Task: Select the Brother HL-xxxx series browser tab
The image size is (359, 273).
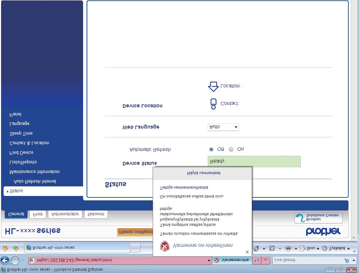Action: click(77, 247)
